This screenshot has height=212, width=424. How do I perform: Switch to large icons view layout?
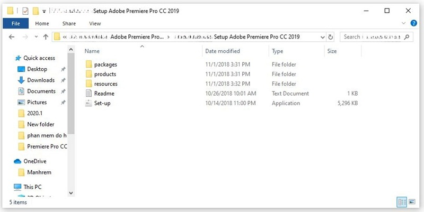click(413, 202)
